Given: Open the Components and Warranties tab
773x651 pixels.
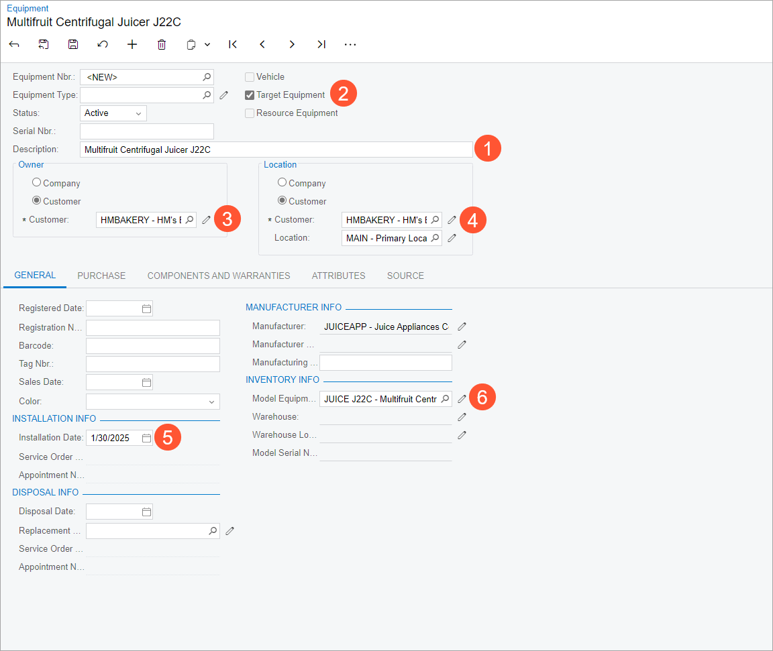Looking at the screenshot, I should pyautogui.click(x=219, y=276).
